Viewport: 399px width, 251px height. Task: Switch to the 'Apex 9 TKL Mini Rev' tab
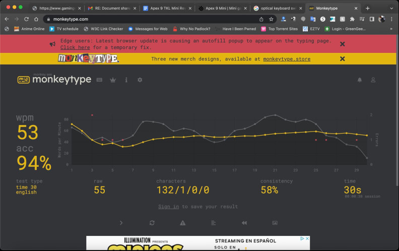click(167, 8)
